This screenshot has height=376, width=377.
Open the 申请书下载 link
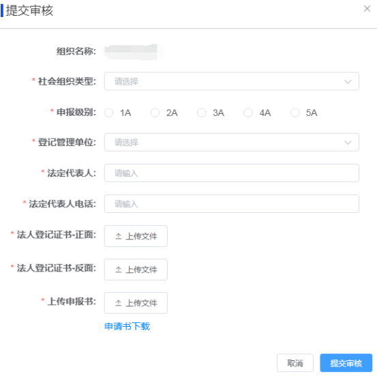tap(127, 326)
